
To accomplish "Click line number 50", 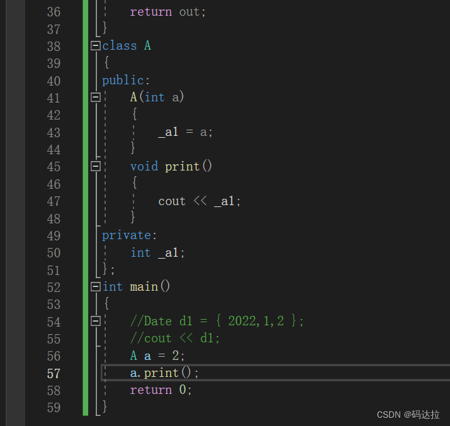I will coord(53,253).
